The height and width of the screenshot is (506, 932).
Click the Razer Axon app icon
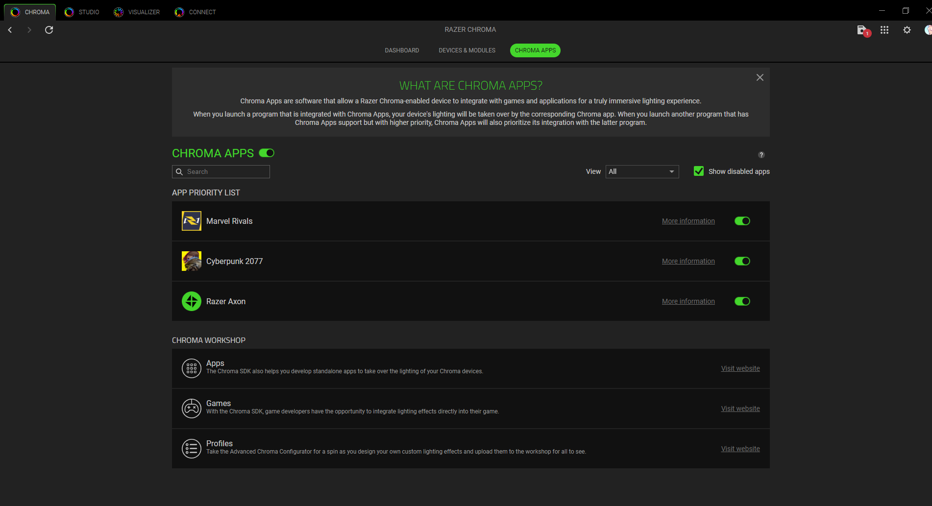pyautogui.click(x=192, y=301)
